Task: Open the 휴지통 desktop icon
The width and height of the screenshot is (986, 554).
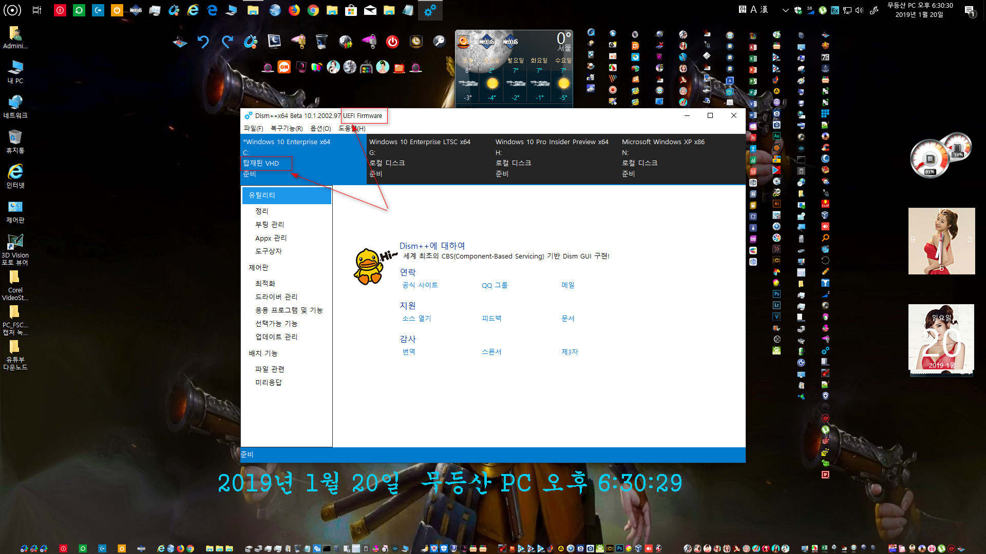Action: point(15,142)
